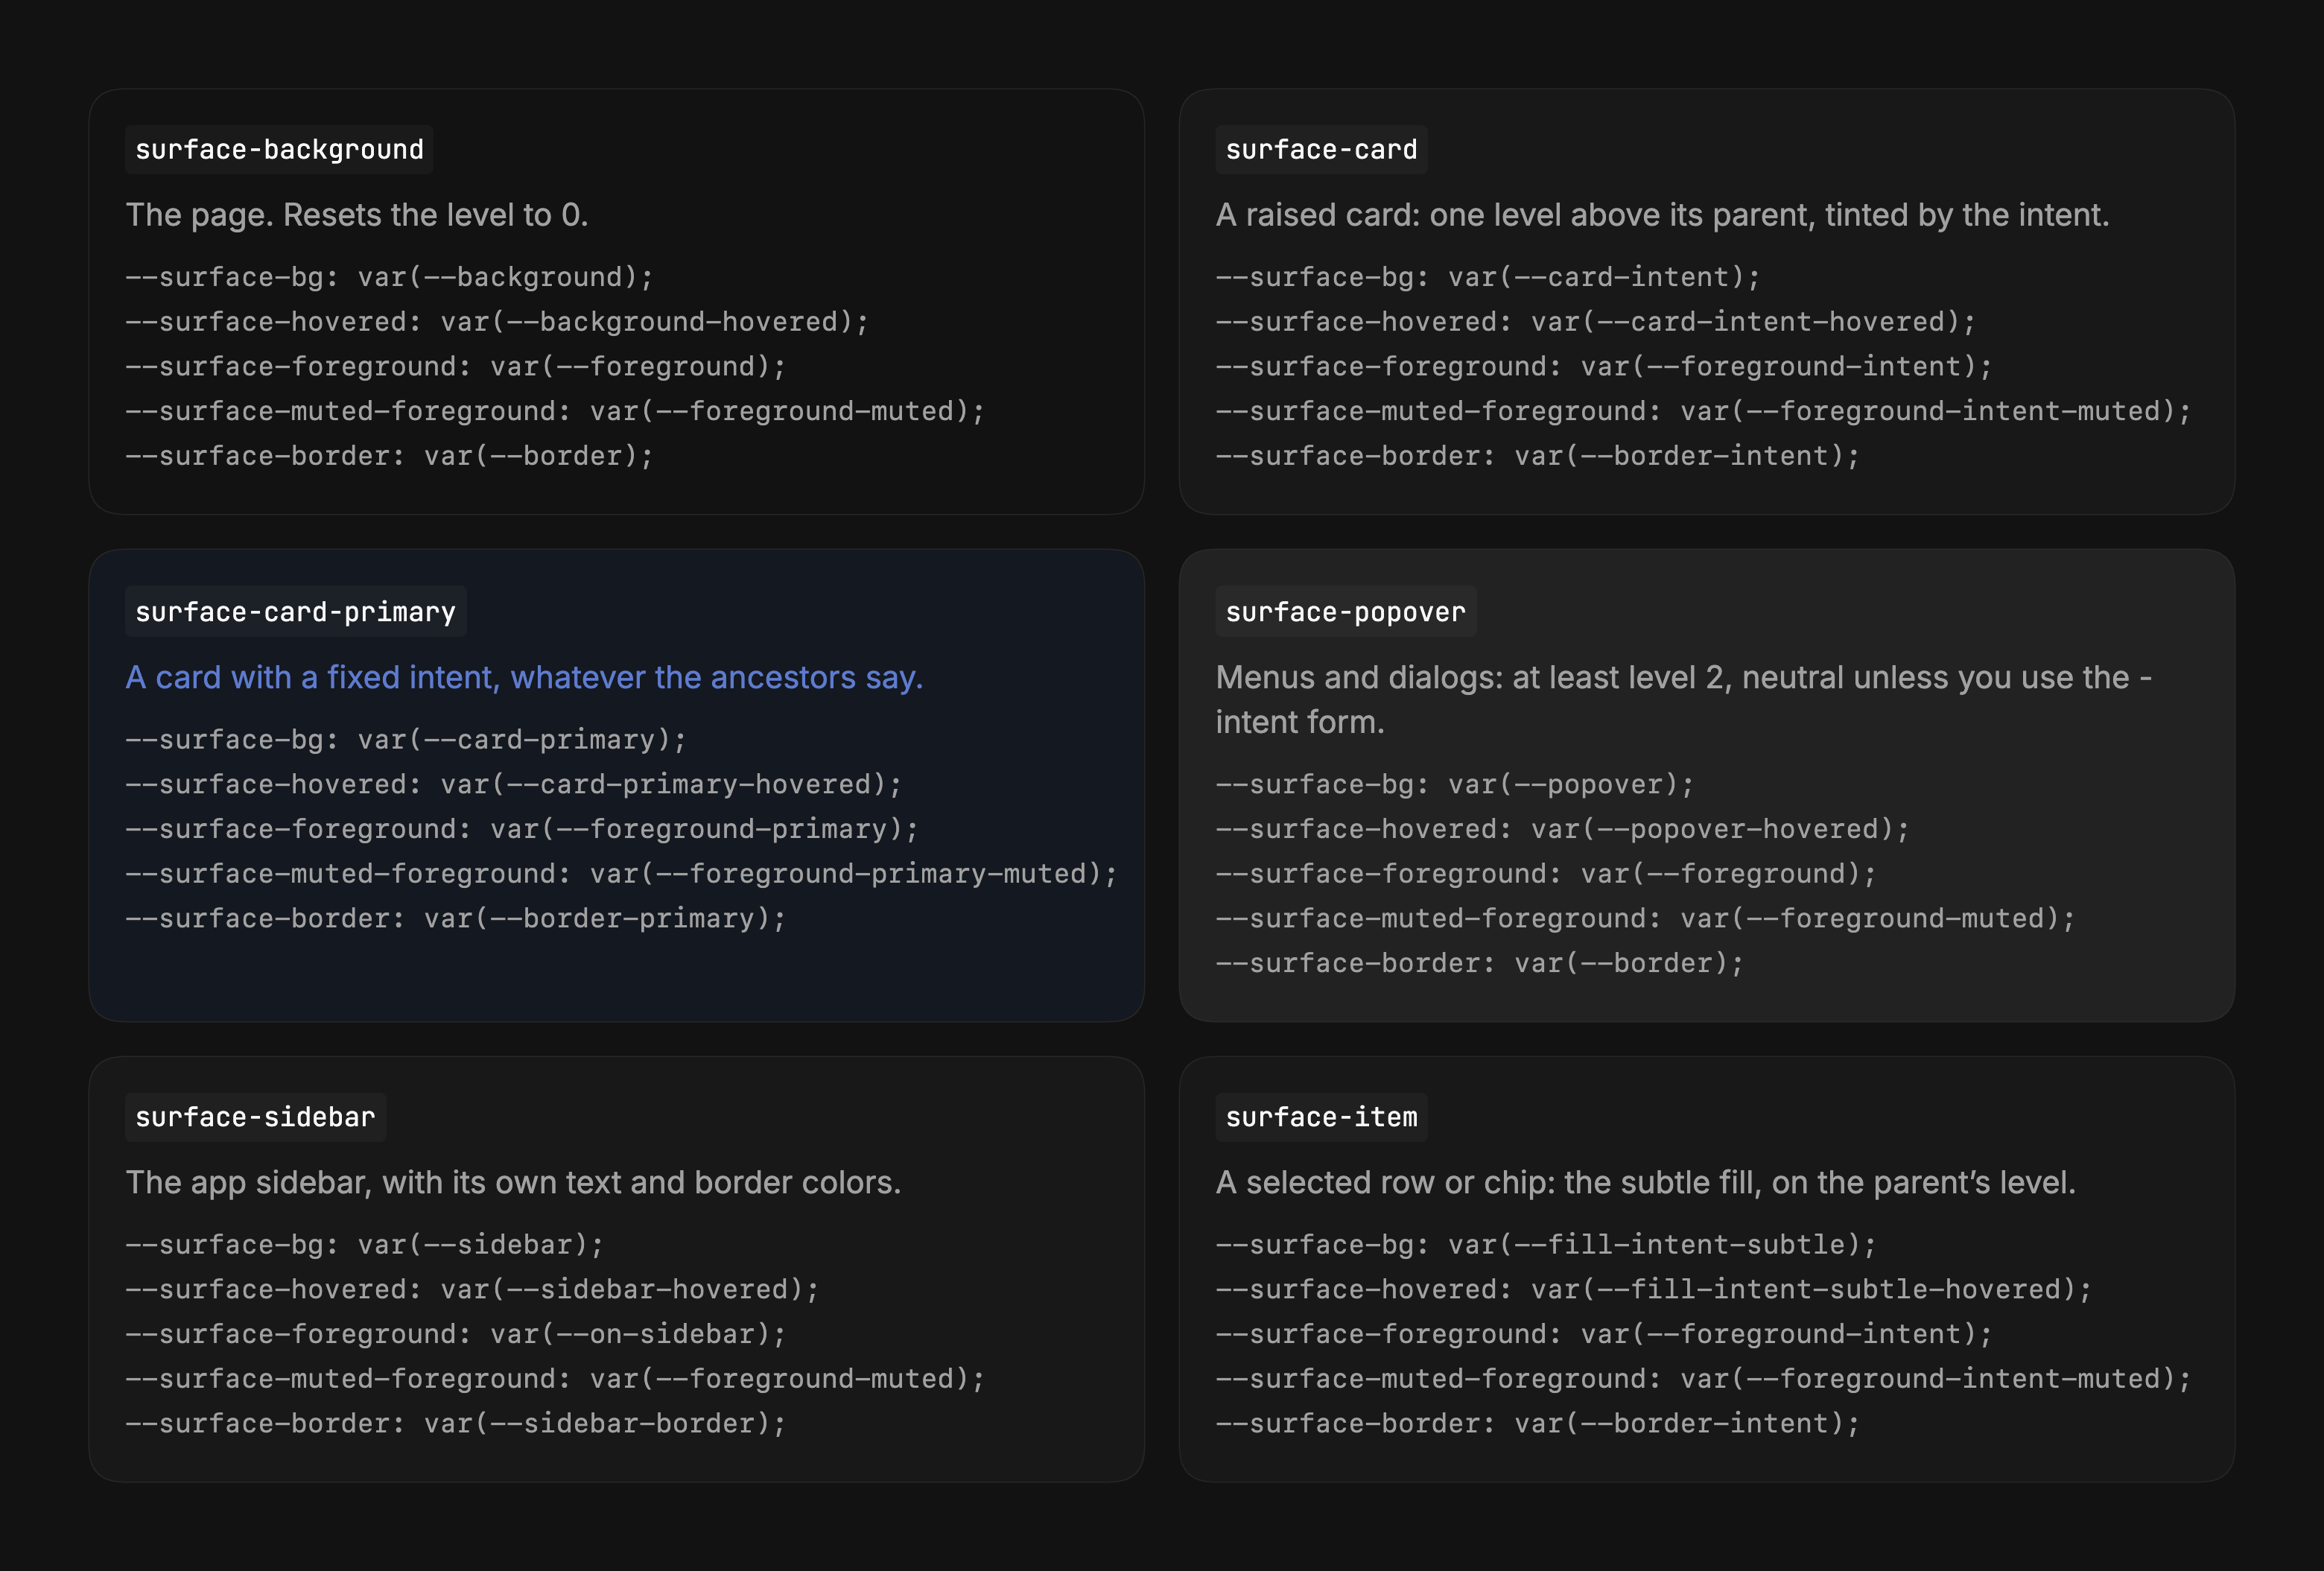The image size is (2324, 1571).
Task: Click the surface-sidebar code label
Action: [255, 1117]
